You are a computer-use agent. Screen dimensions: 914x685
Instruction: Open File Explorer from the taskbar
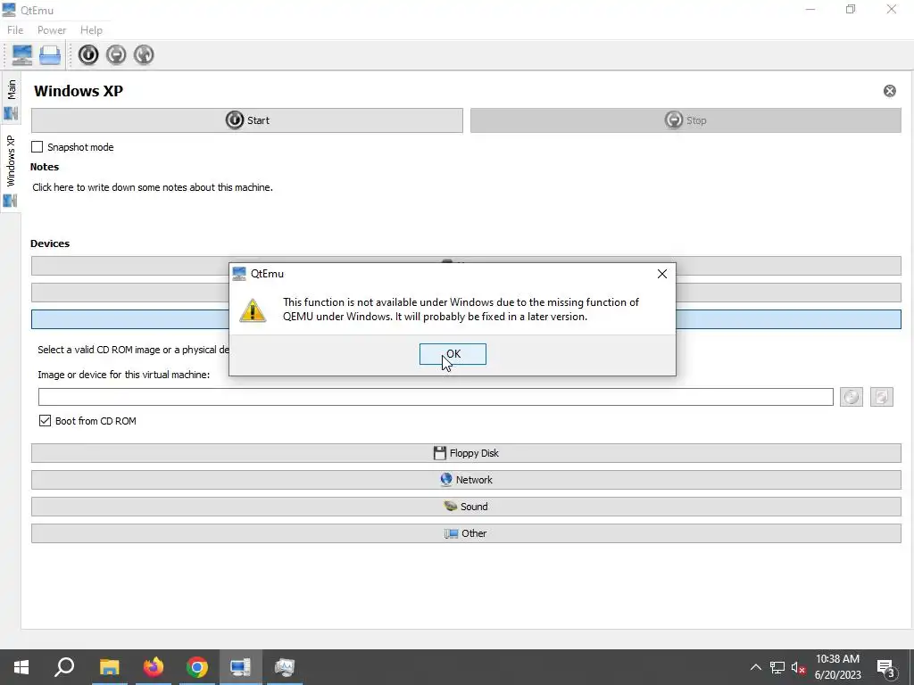(x=109, y=667)
